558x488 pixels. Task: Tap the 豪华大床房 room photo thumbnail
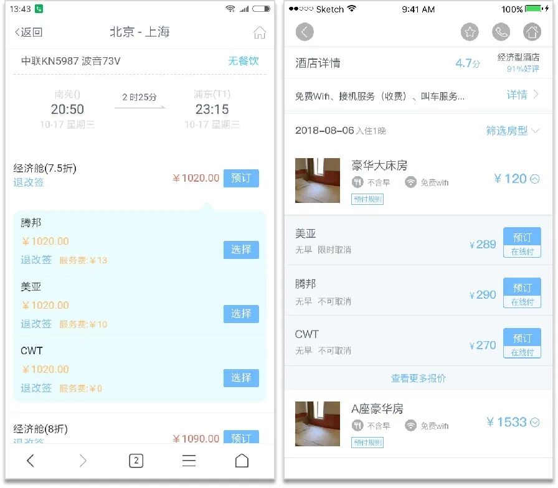click(x=316, y=181)
